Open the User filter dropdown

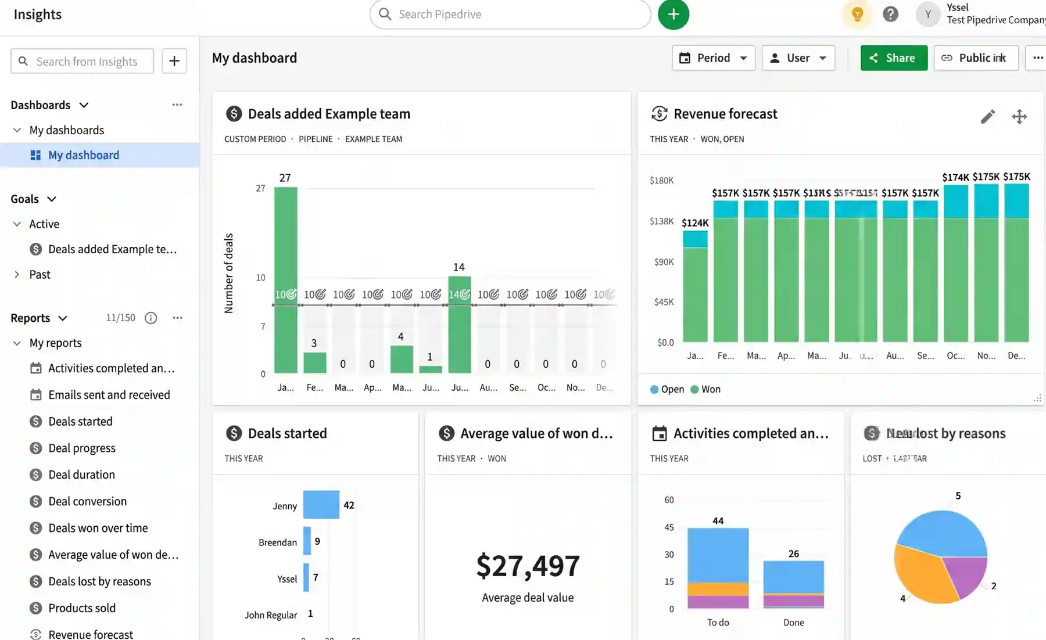(798, 57)
